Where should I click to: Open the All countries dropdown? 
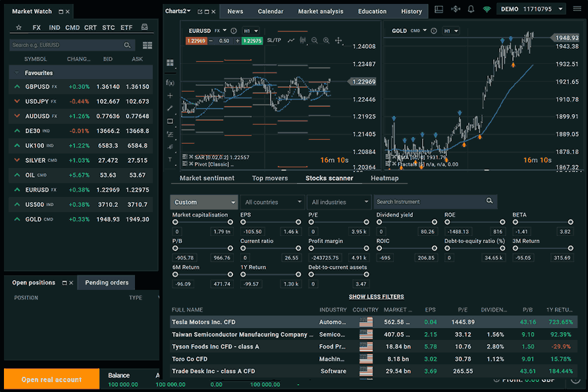click(x=272, y=202)
